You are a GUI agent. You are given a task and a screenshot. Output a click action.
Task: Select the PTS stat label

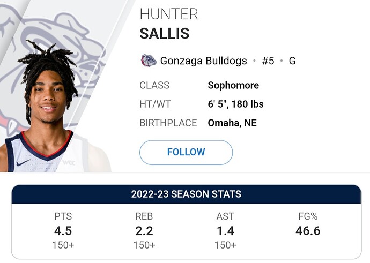pos(63,217)
